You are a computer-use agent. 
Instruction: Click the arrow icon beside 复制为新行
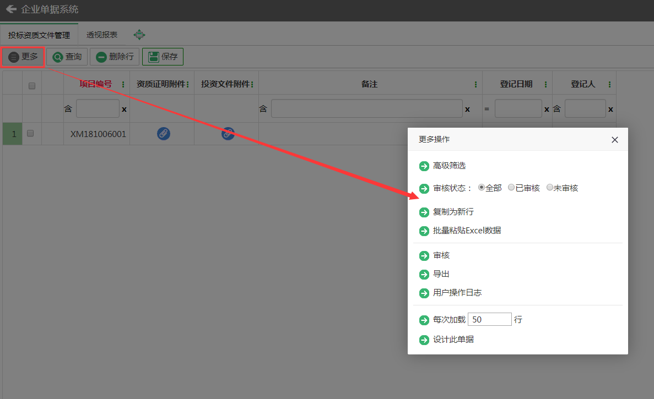424,212
